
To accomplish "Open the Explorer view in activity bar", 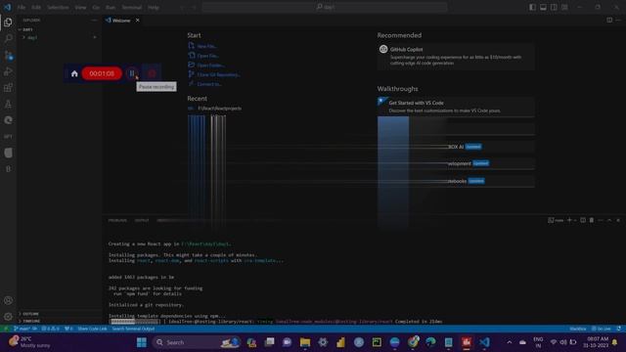I will pyautogui.click(x=8, y=22).
